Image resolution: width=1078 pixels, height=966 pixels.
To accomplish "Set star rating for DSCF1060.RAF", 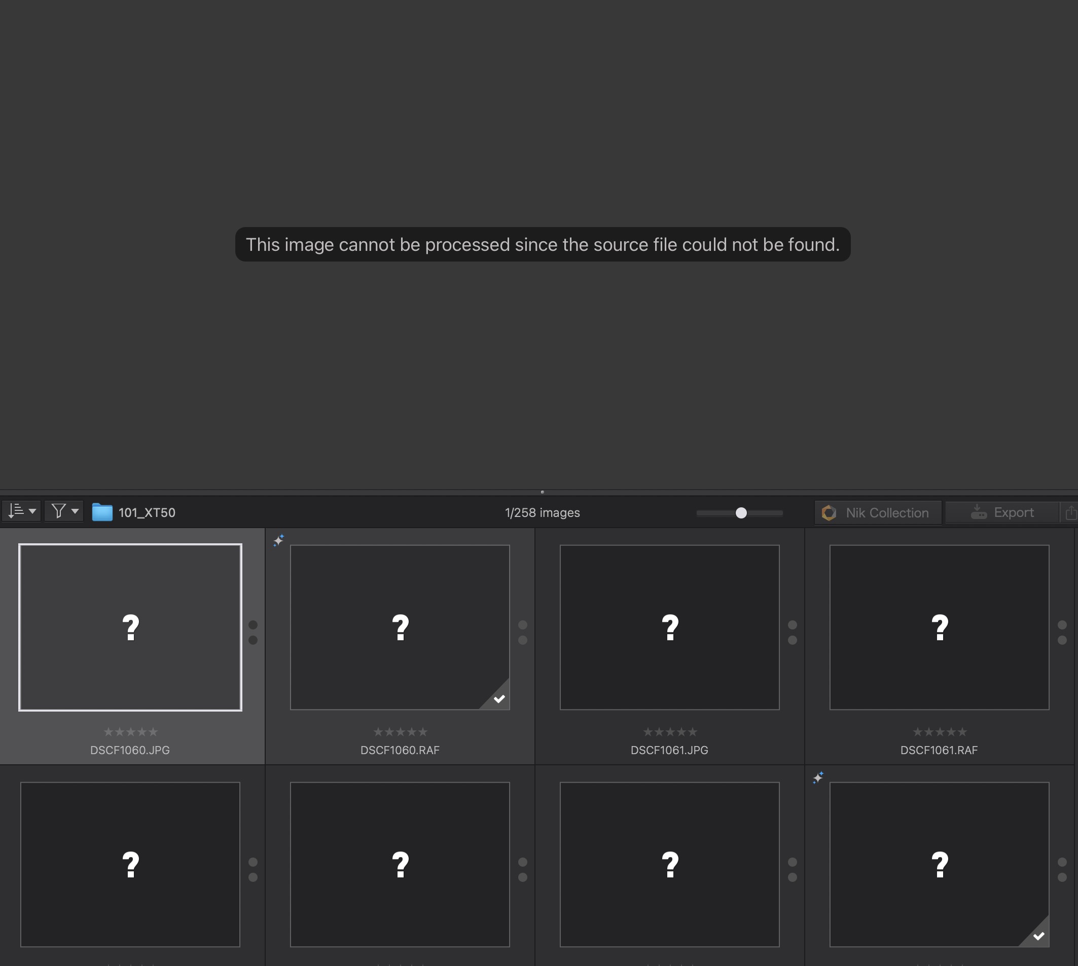I will [x=401, y=732].
